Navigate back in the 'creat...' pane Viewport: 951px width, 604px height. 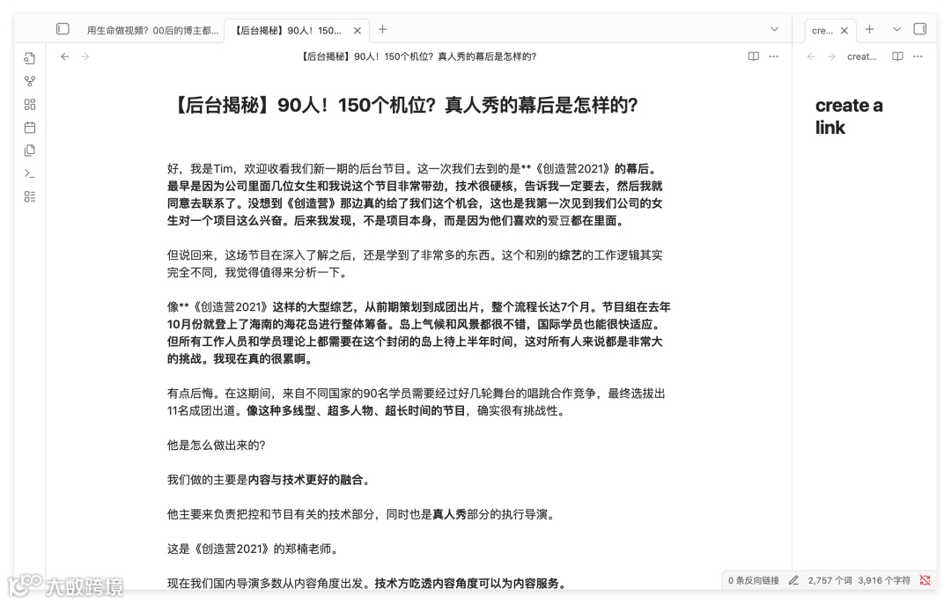[812, 56]
